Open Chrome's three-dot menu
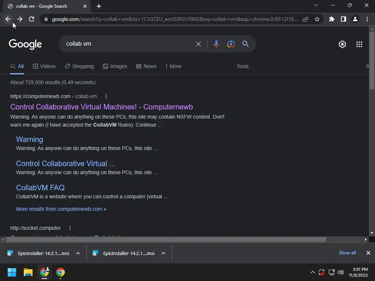The height and width of the screenshot is (281, 375). (x=367, y=19)
